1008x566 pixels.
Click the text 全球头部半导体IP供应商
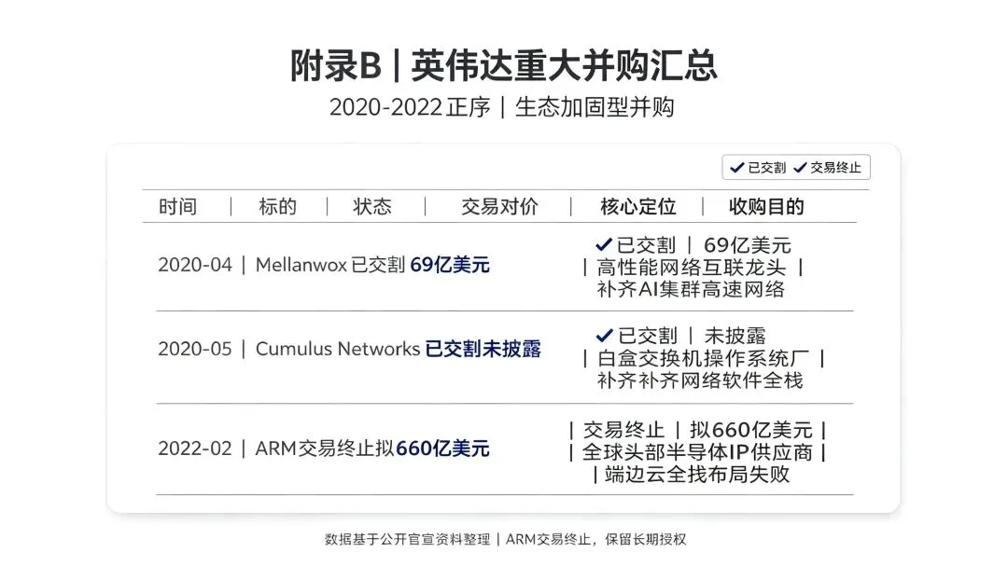pos(697,452)
